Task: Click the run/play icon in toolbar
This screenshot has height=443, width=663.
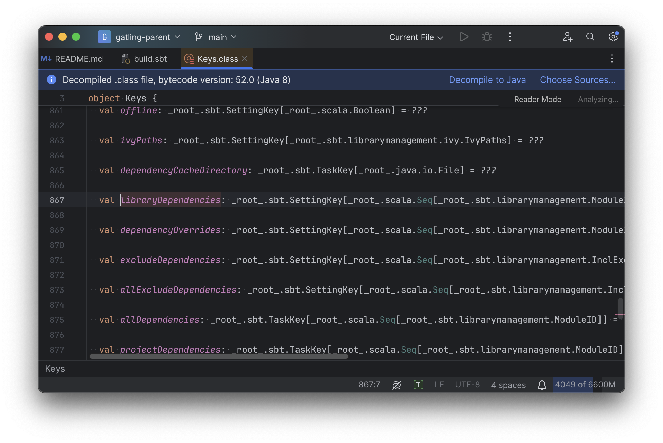Action: [463, 37]
